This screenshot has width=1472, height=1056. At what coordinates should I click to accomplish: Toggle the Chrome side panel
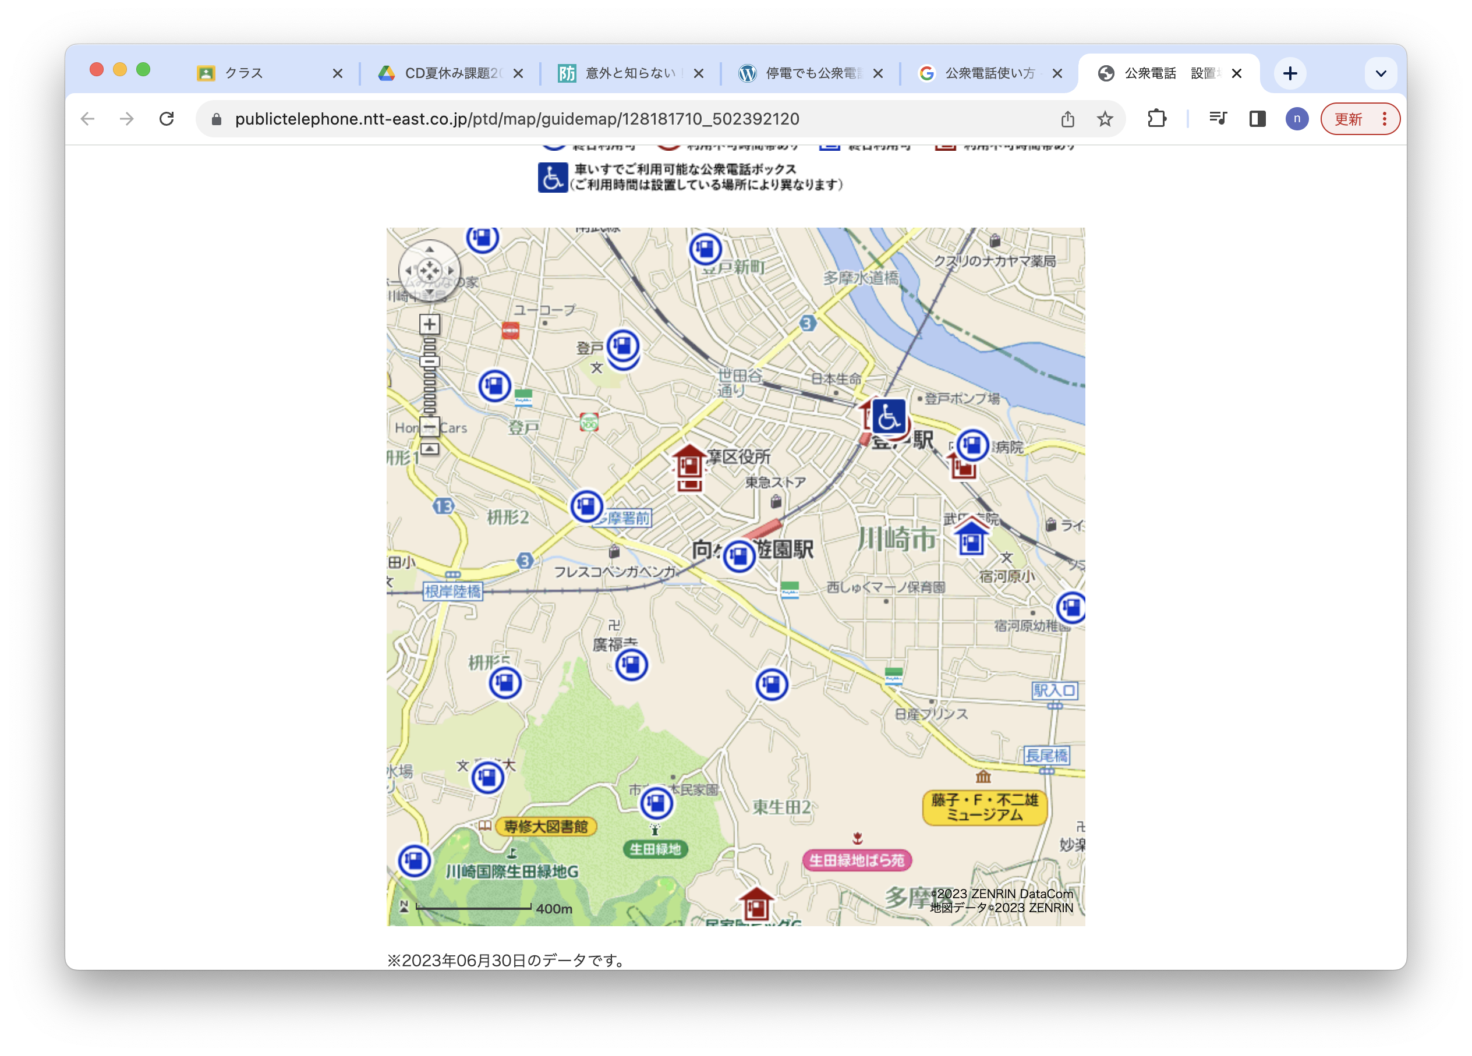tap(1257, 119)
